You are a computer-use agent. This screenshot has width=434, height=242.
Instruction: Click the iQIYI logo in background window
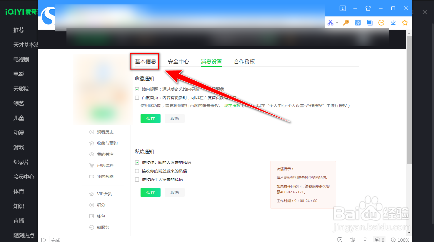point(21,12)
